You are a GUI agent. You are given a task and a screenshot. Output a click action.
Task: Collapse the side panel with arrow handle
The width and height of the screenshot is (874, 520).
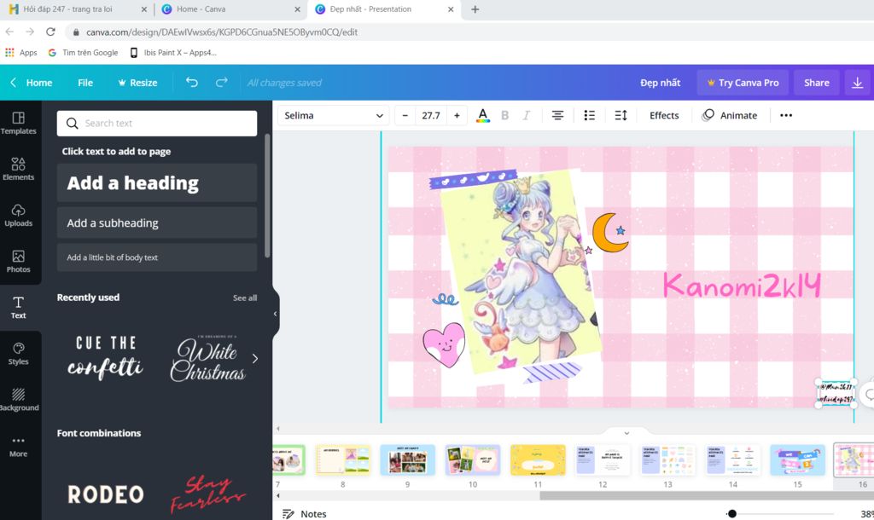point(275,314)
